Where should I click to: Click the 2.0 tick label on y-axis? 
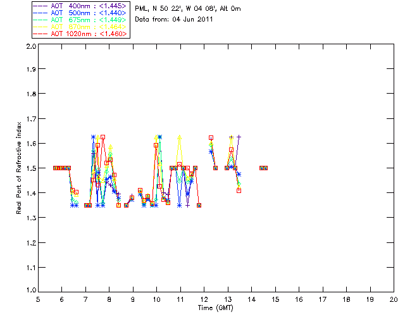(30, 47)
